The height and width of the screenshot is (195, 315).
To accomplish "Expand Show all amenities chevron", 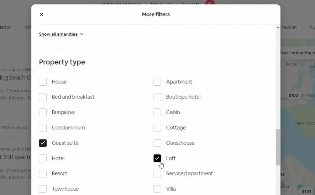I will click(x=82, y=34).
